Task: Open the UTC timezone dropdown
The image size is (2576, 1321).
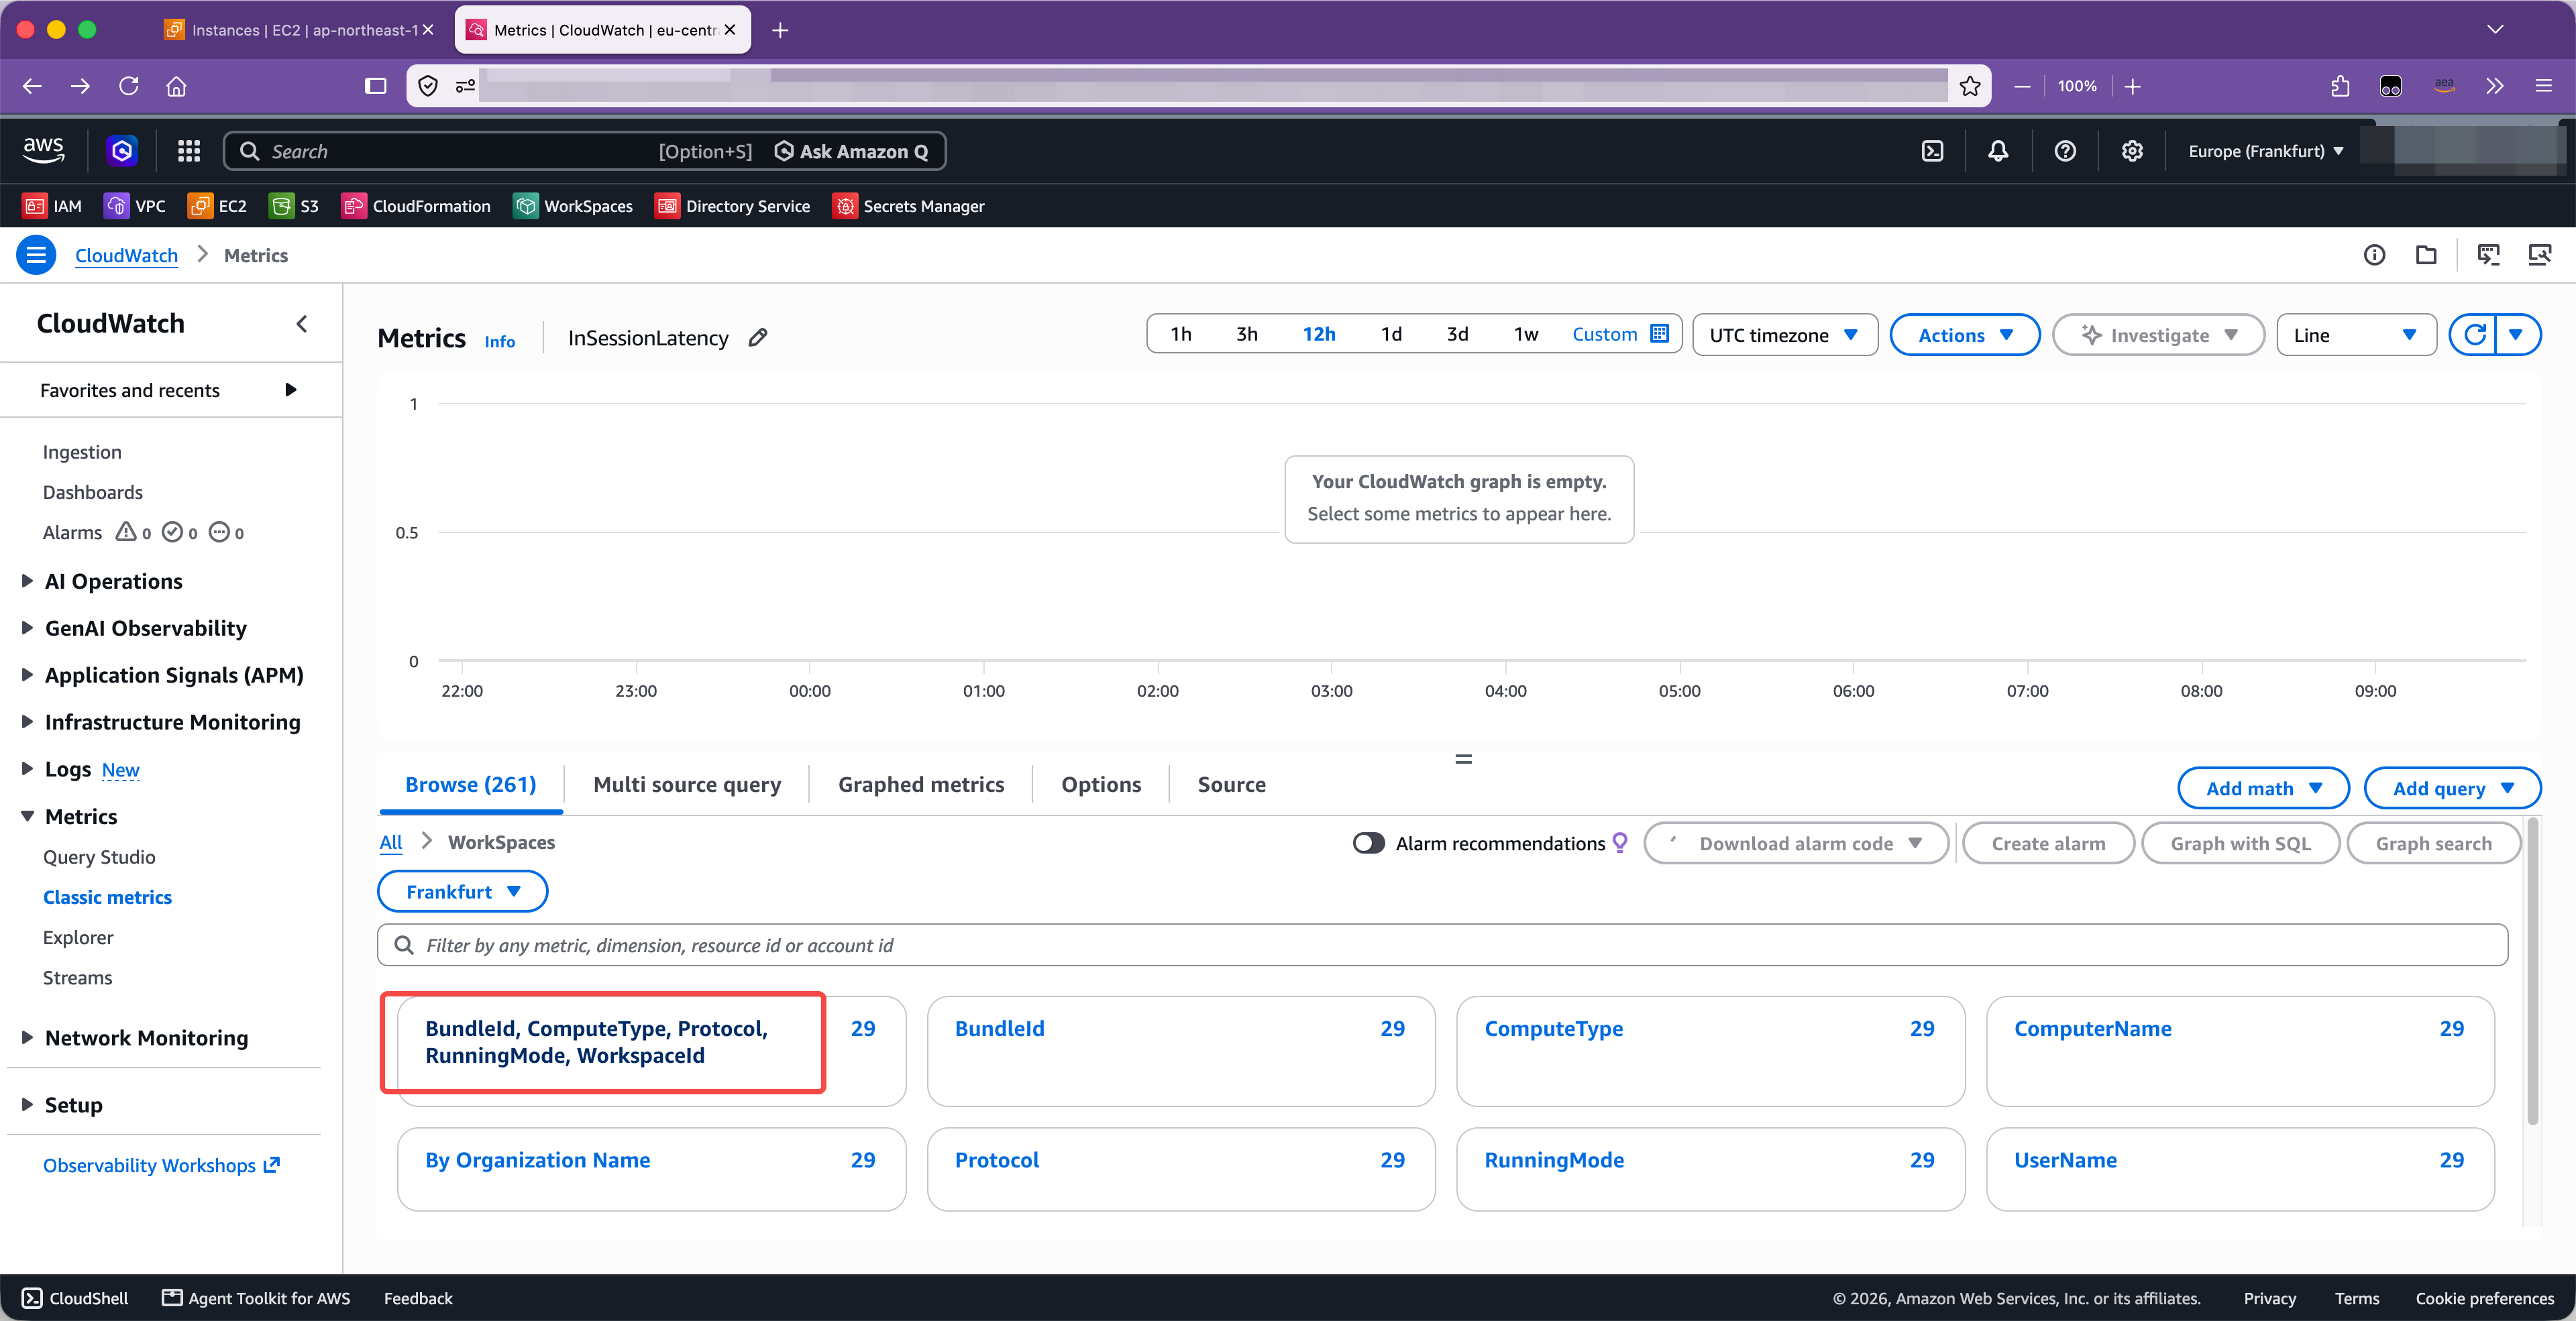Action: (x=1785, y=335)
